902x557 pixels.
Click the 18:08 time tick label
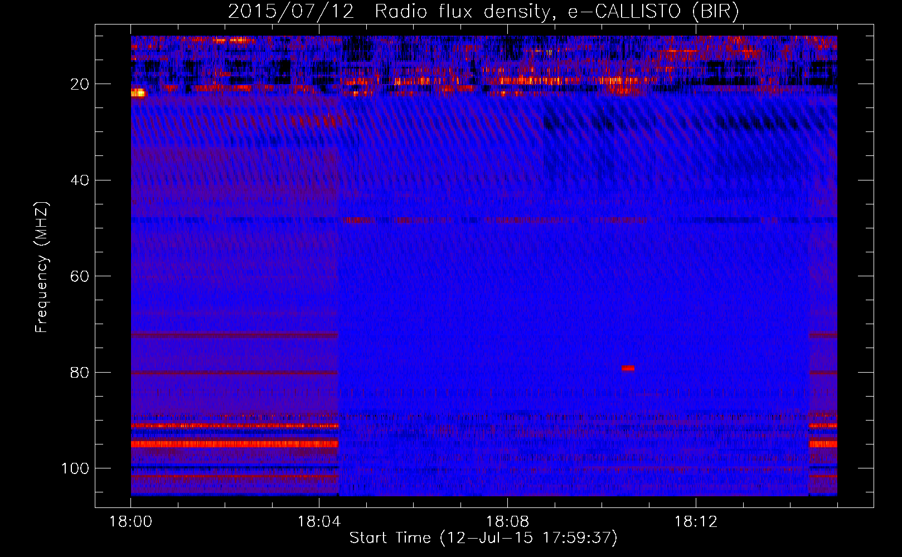tap(507, 522)
